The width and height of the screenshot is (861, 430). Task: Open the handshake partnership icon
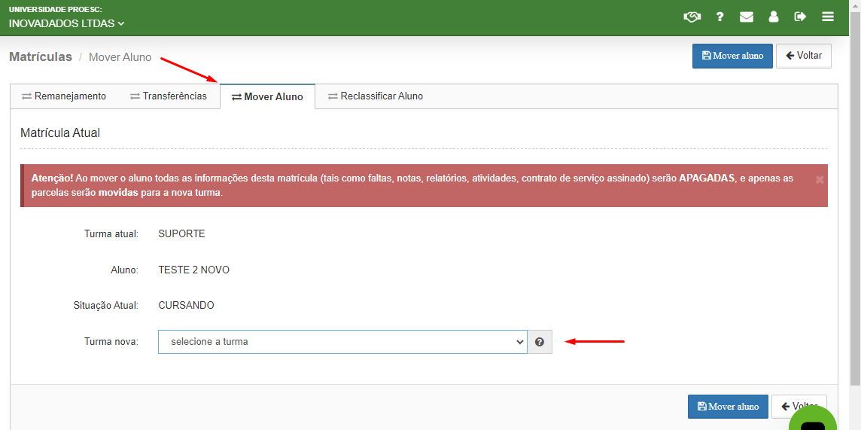coord(692,17)
